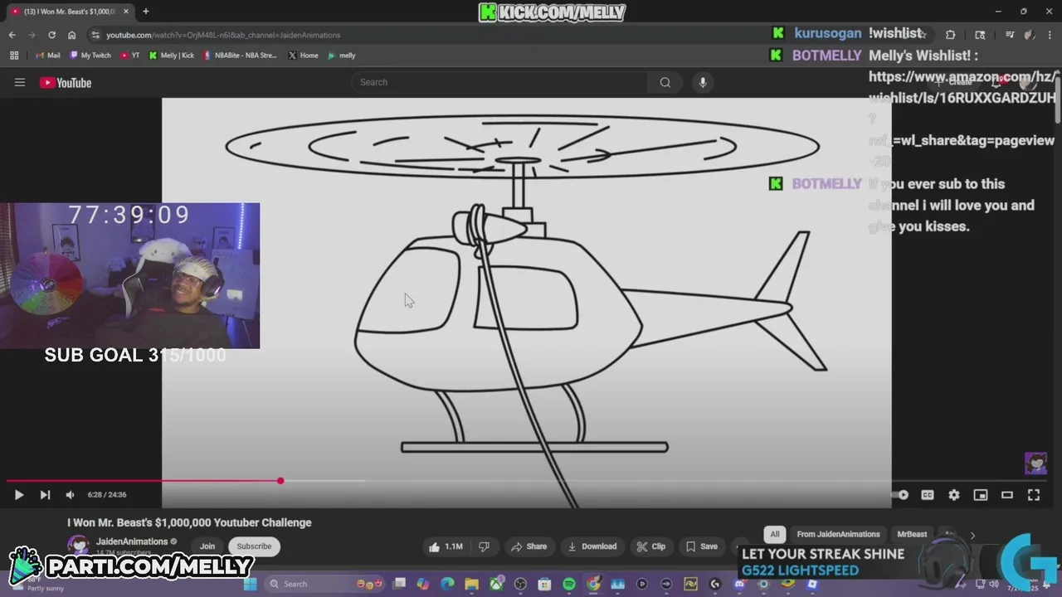The image size is (1062, 597).
Task: Open the Windows Start menu
Action: (250, 584)
